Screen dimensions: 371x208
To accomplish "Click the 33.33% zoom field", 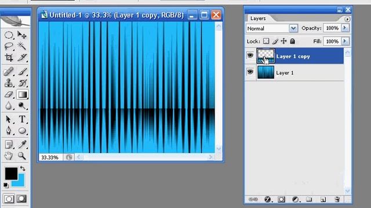I will coord(50,158).
